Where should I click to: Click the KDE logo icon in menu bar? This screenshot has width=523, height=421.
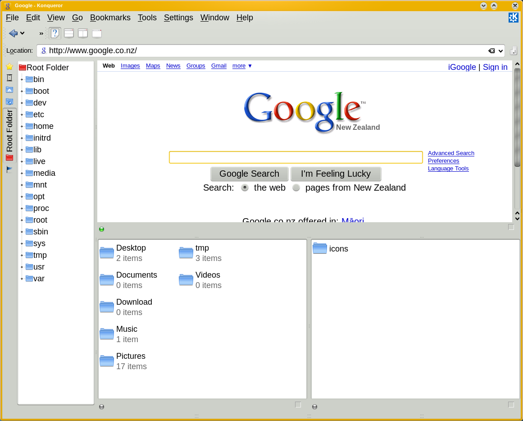click(x=514, y=18)
